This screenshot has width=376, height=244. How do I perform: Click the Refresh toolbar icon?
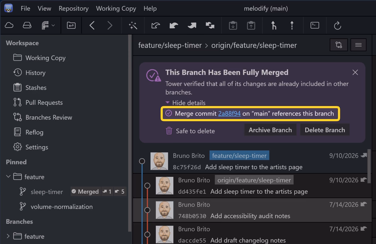(x=337, y=26)
